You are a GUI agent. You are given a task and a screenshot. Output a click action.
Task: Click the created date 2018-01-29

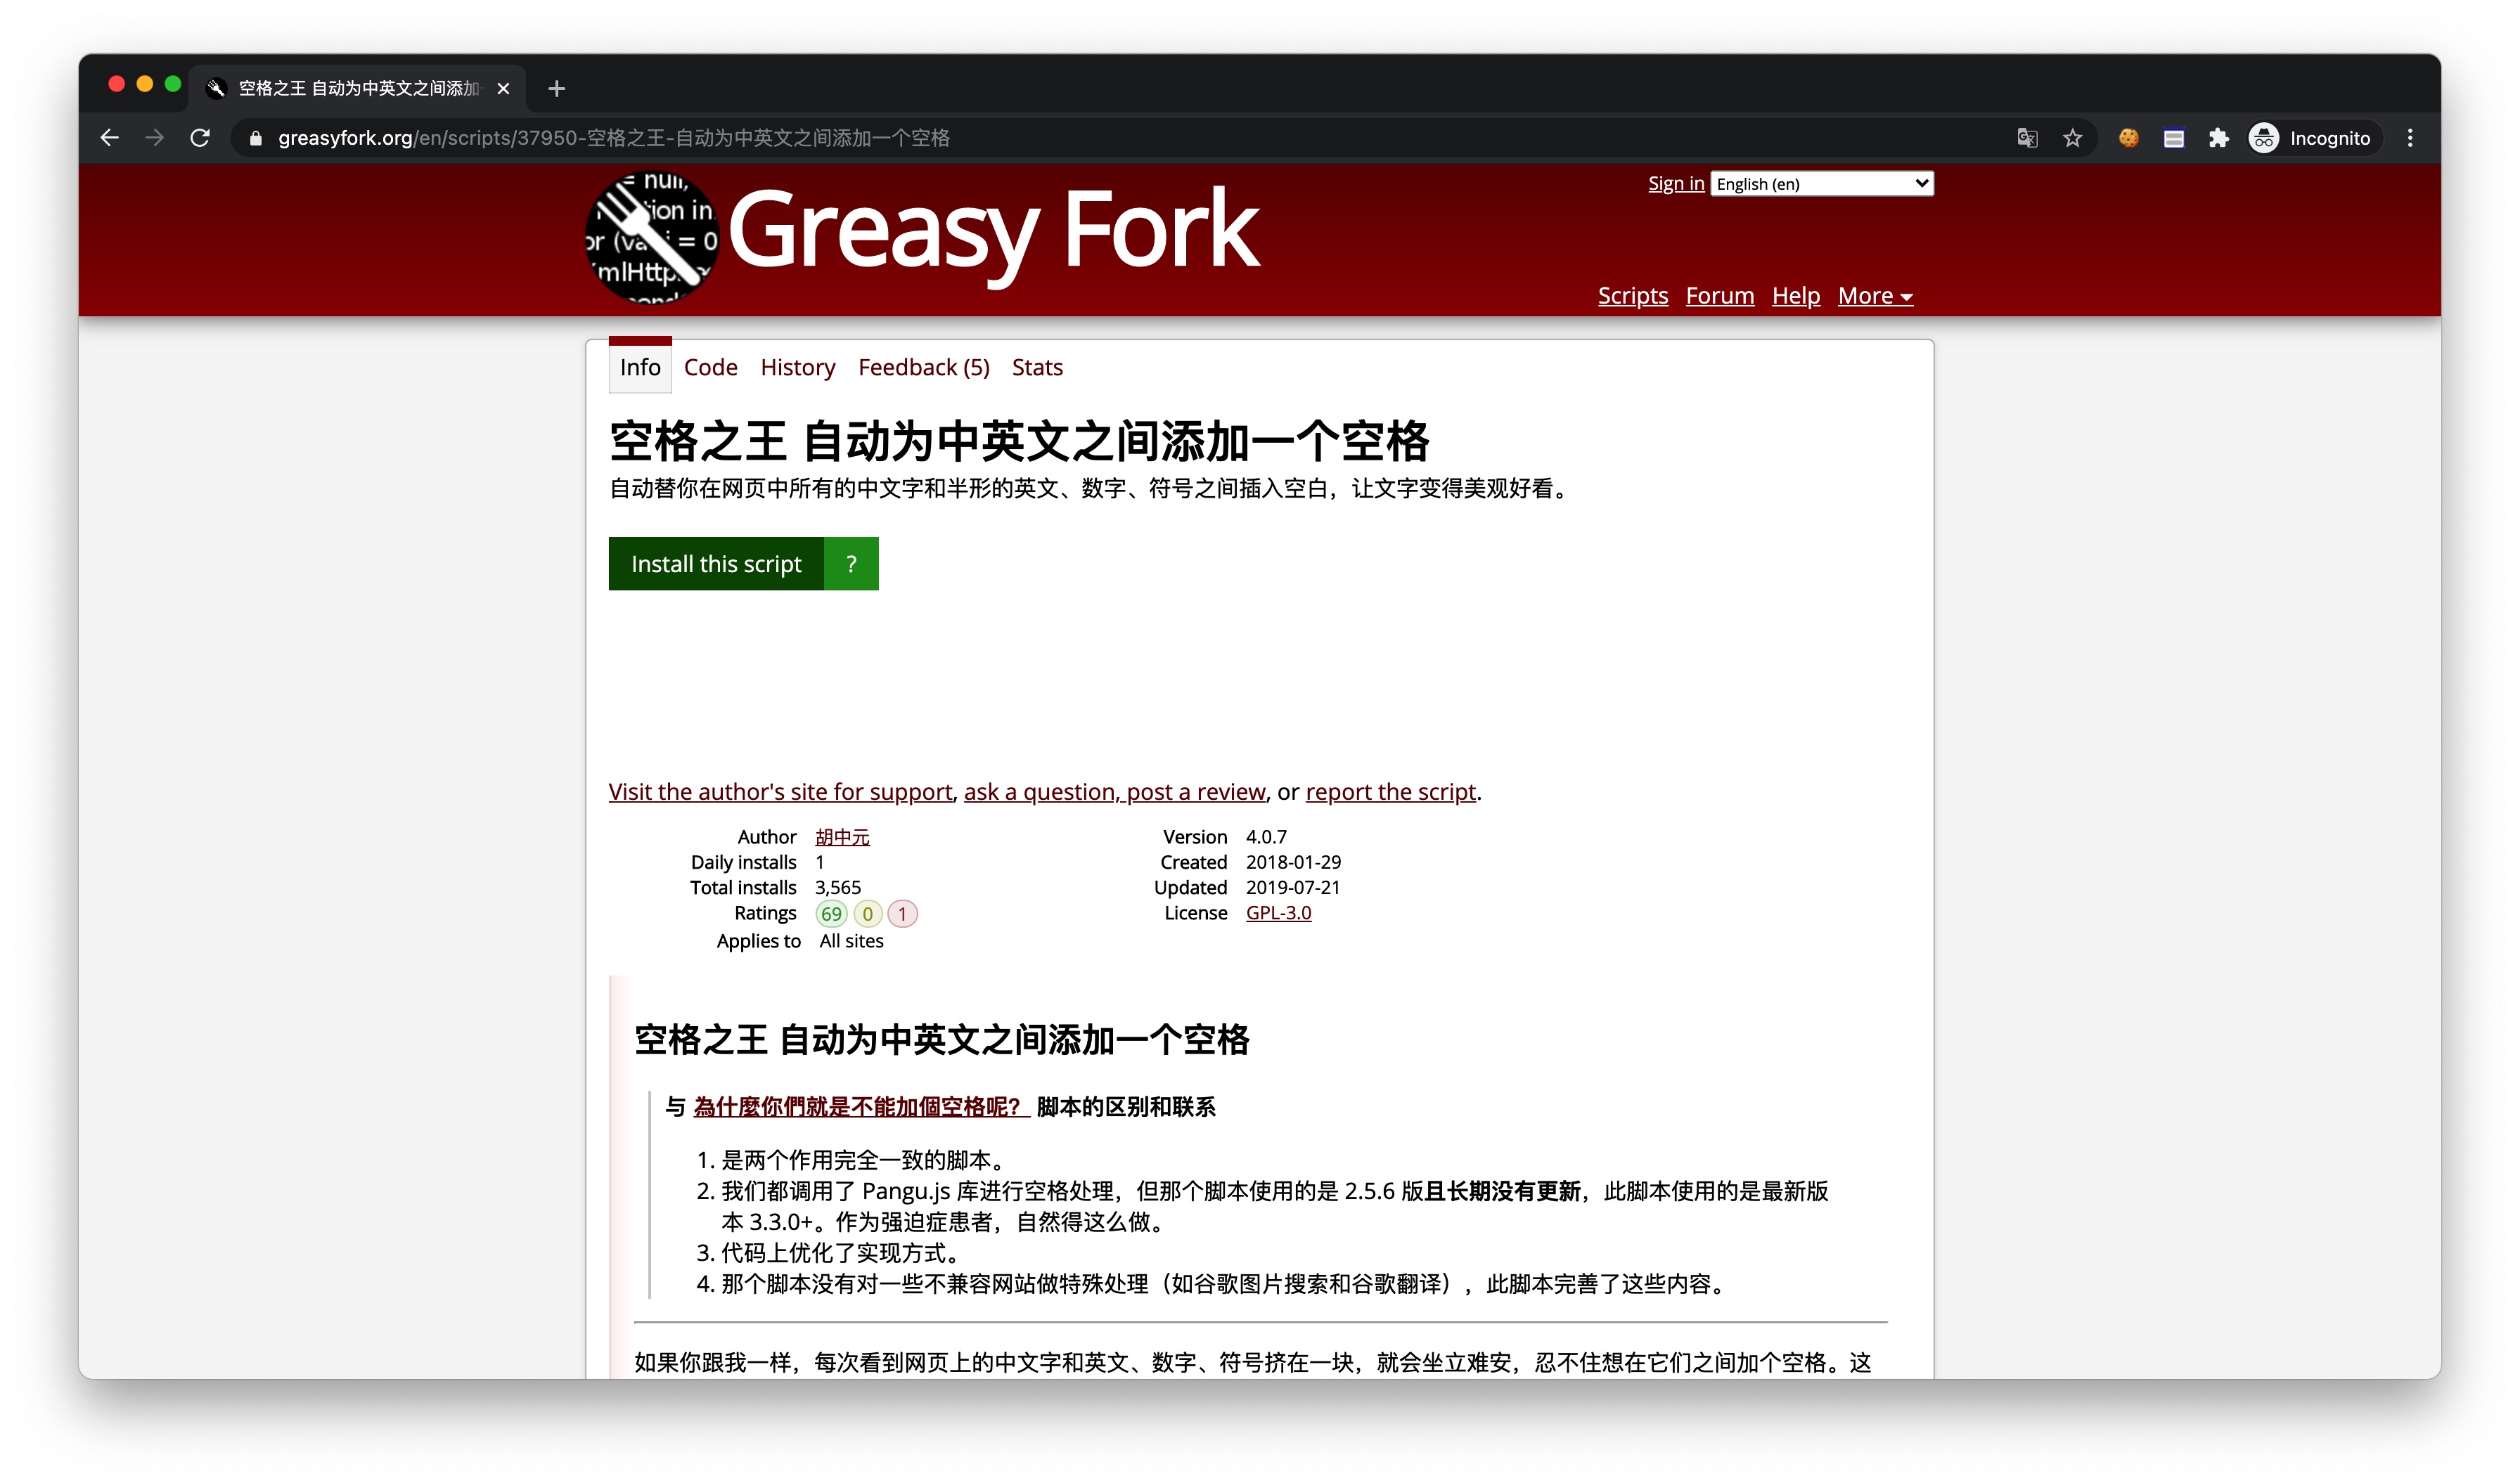(1293, 862)
